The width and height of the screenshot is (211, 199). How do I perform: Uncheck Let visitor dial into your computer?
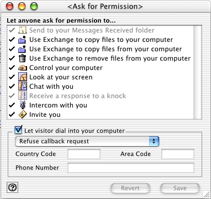[19, 130]
